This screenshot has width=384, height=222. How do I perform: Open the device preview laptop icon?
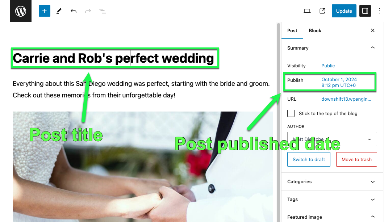click(307, 11)
